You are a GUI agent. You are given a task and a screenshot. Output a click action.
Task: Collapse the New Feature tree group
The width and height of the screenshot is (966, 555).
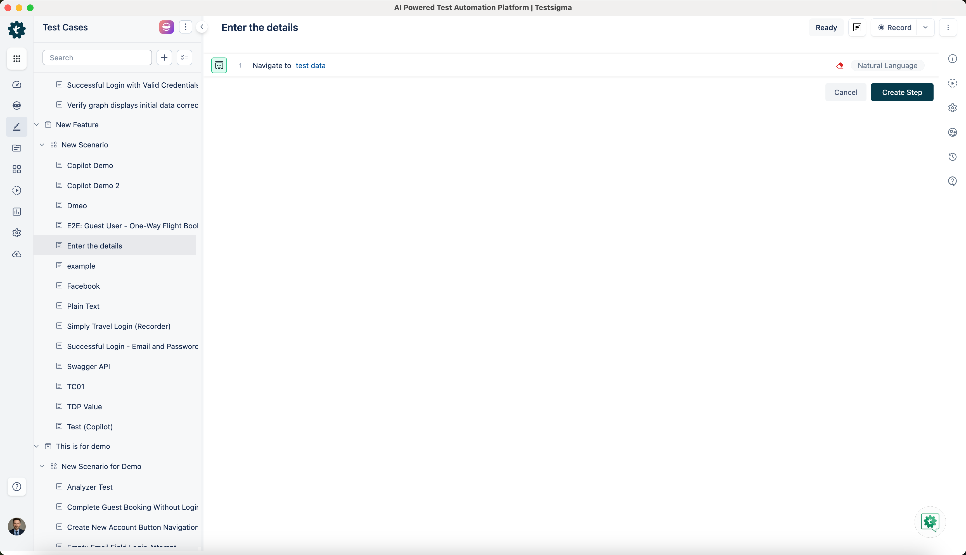pyautogui.click(x=36, y=124)
